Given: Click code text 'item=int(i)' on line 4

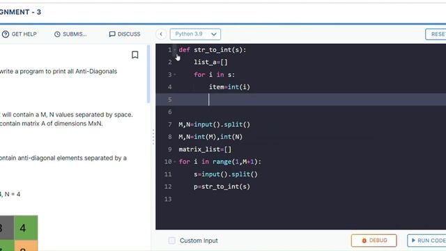Looking at the screenshot, I should click(x=229, y=87).
